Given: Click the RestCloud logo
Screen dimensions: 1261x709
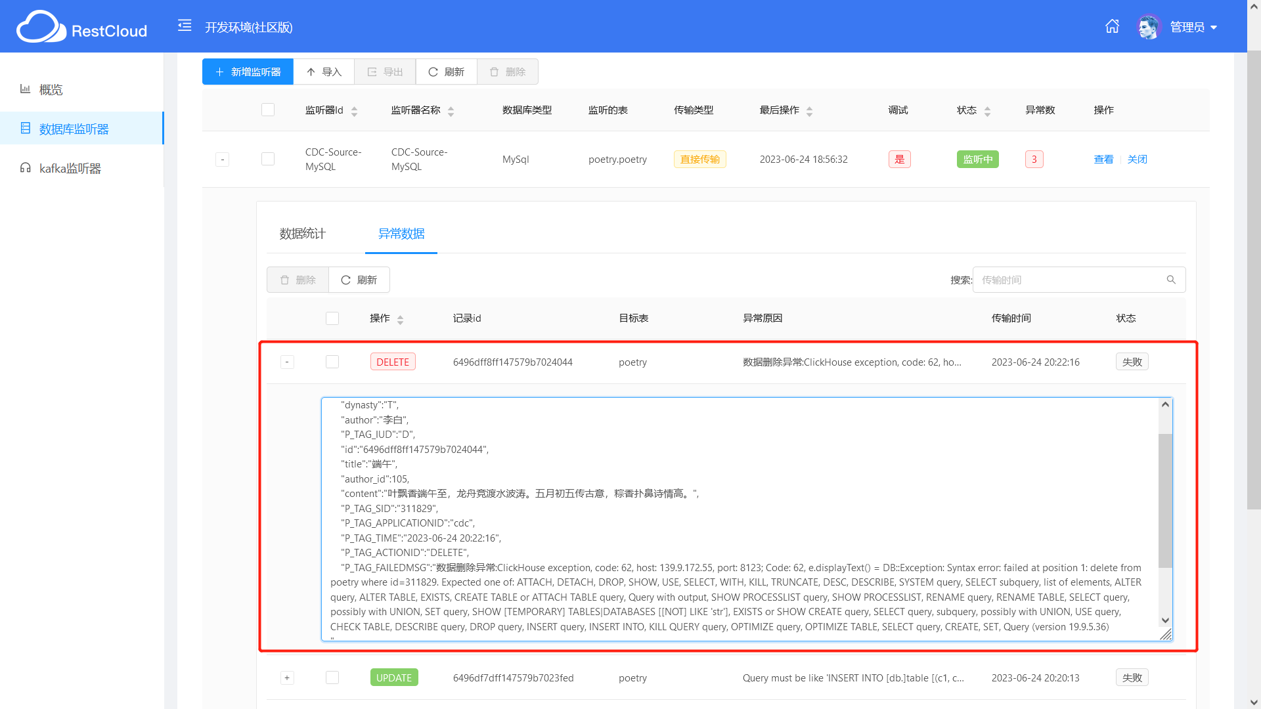Looking at the screenshot, I should coord(81,28).
